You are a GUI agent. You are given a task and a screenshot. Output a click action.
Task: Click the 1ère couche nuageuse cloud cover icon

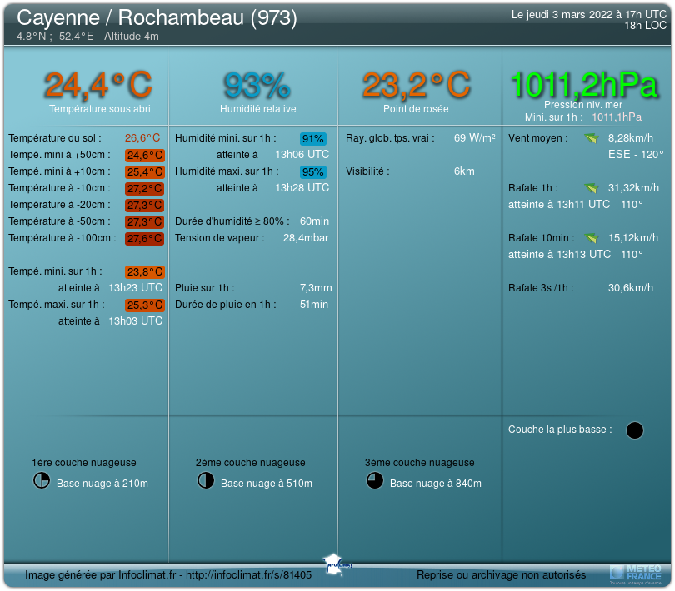(41, 480)
